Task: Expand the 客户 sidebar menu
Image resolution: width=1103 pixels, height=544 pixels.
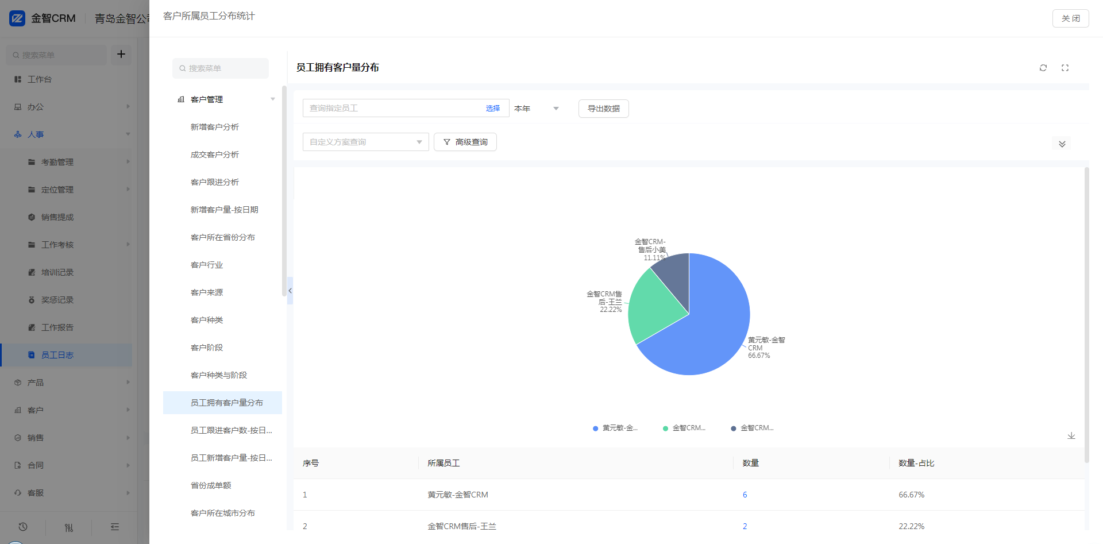Action: click(69, 410)
